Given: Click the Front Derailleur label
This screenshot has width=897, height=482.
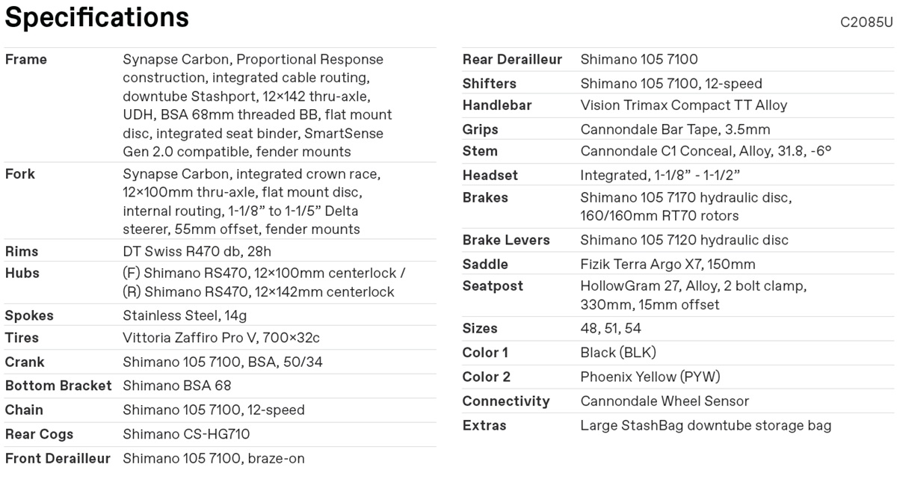Looking at the screenshot, I should pos(58,459).
